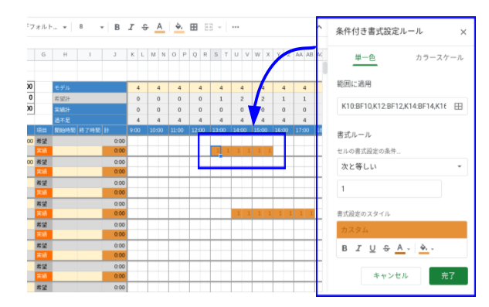Open the font size 8 dropdown
489x307 pixels.
point(91,27)
